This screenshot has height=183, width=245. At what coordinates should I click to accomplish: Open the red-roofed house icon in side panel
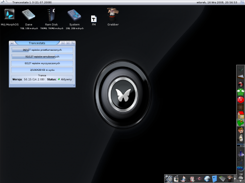pyautogui.click(x=241, y=115)
